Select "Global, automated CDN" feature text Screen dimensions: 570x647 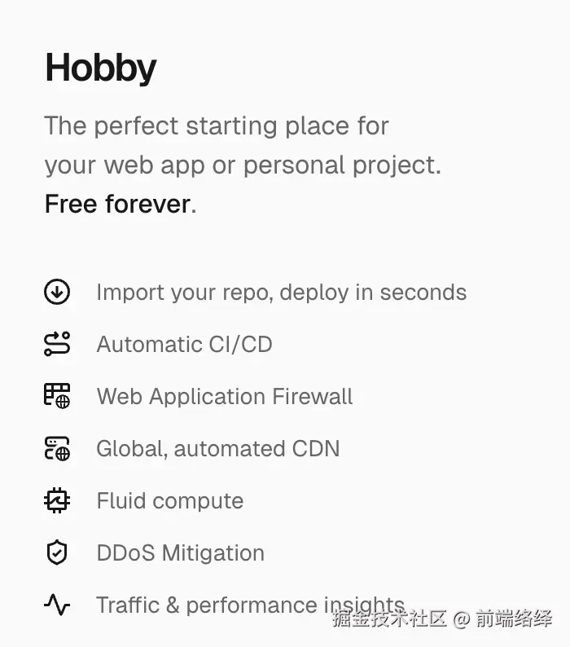click(217, 448)
